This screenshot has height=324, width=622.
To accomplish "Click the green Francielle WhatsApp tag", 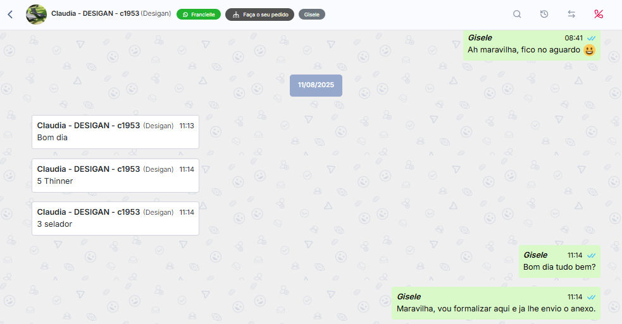I will click(x=199, y=15).
